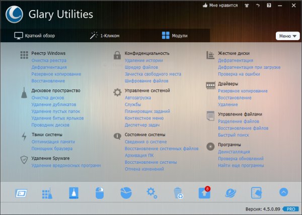Open the Меню dropdown button

click(288, 36)
